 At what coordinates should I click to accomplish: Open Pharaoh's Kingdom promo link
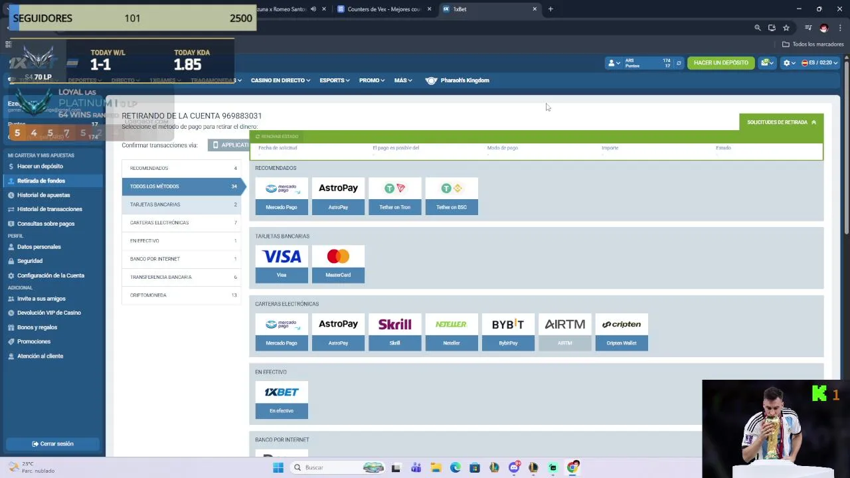457,80
